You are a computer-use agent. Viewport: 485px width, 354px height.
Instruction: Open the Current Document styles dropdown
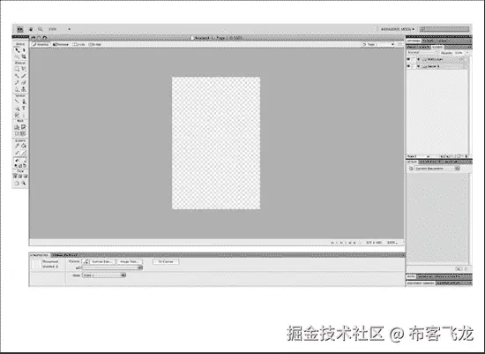tap(436, 169)
